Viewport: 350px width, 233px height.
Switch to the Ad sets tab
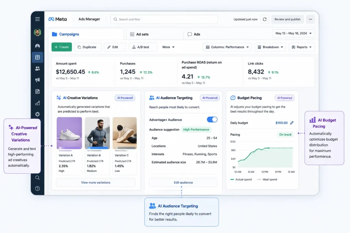point(154,34)
